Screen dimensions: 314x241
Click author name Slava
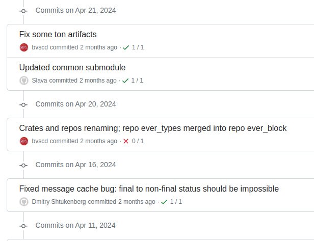click(x=39, y=81)
